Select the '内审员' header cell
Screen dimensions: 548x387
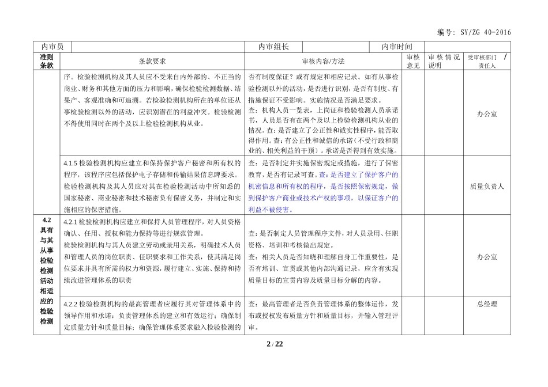52,47
